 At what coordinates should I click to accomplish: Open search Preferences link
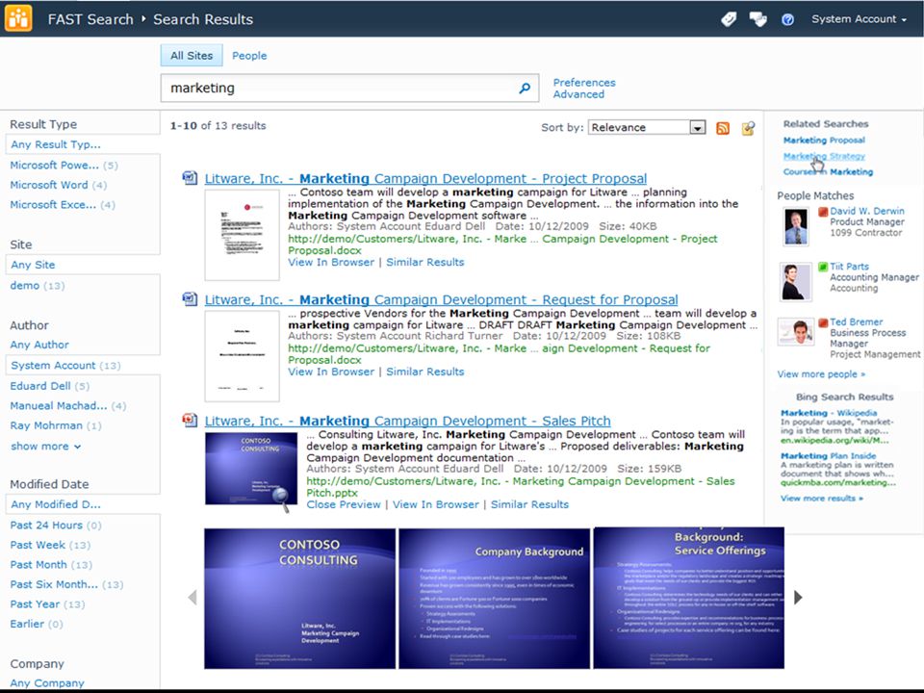tap(584, 83)
